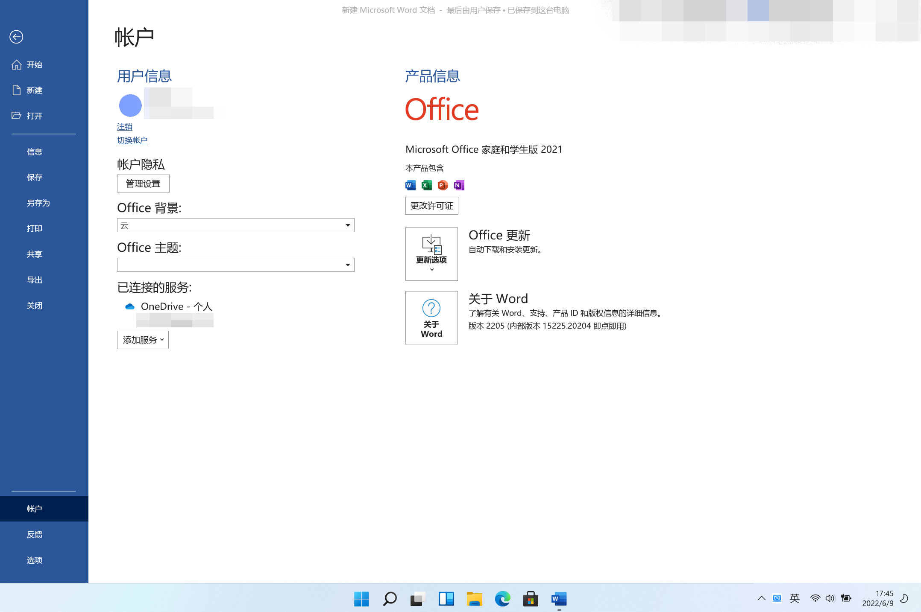This screenshot has height=612, width=921.
Task: Click the OneDrive cloud icon
Action: [x=130, y=306]
